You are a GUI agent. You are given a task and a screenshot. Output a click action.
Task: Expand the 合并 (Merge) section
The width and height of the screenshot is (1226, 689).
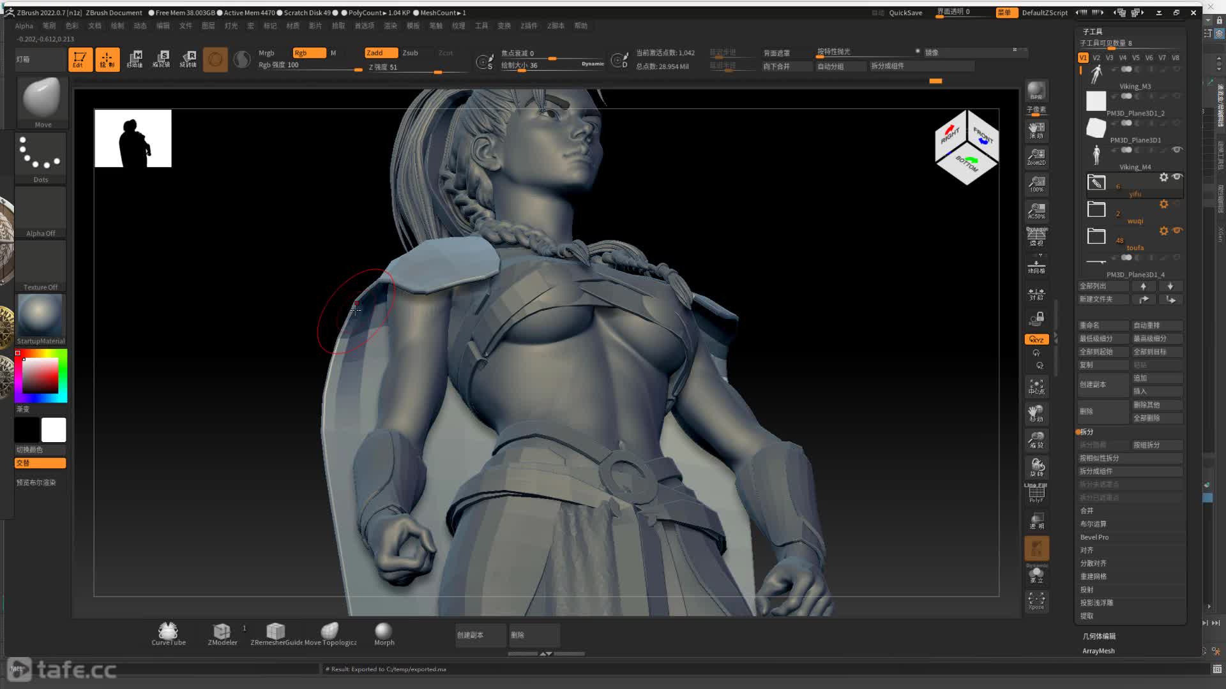1087,511
